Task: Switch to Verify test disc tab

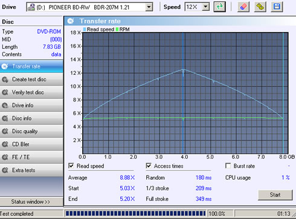Action: tap(31, 92)
